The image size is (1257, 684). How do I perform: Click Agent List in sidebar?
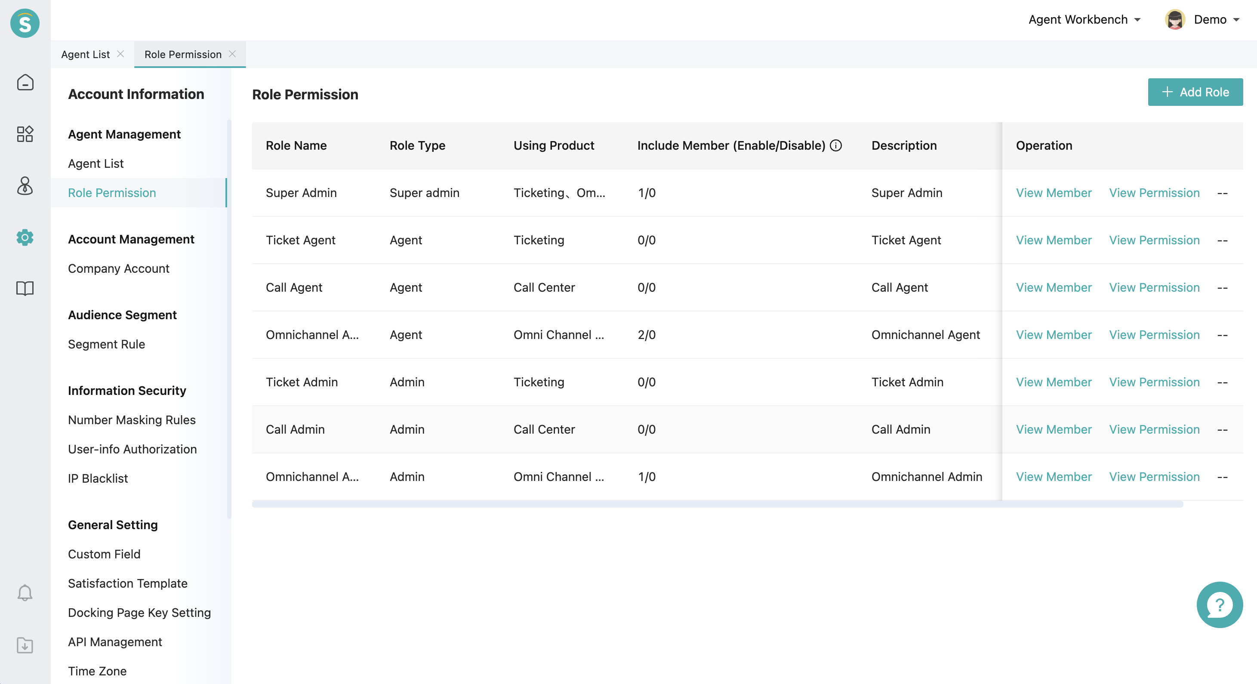coord(95,163)
